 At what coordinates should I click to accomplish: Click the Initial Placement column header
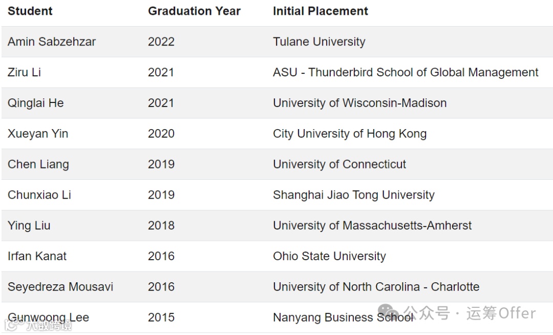pyautogui.click(x=320, y=11)
